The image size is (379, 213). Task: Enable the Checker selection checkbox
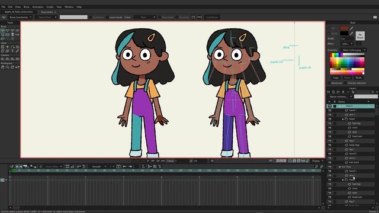pos(345,83)
